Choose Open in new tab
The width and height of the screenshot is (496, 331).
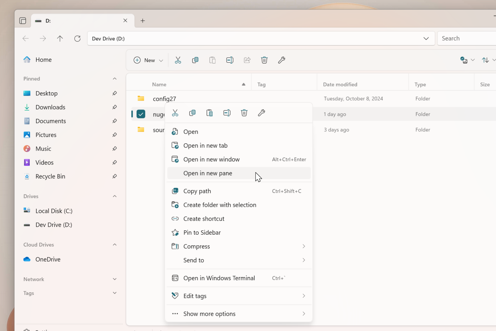(x=239, y=146)
